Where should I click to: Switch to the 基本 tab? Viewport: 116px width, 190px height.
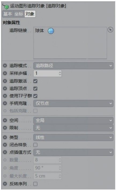coord(8,14)
